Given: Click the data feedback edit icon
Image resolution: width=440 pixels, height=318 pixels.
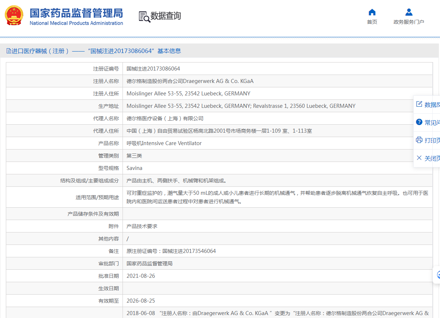Looking at the screenshot, I should [x=419, y=104].
